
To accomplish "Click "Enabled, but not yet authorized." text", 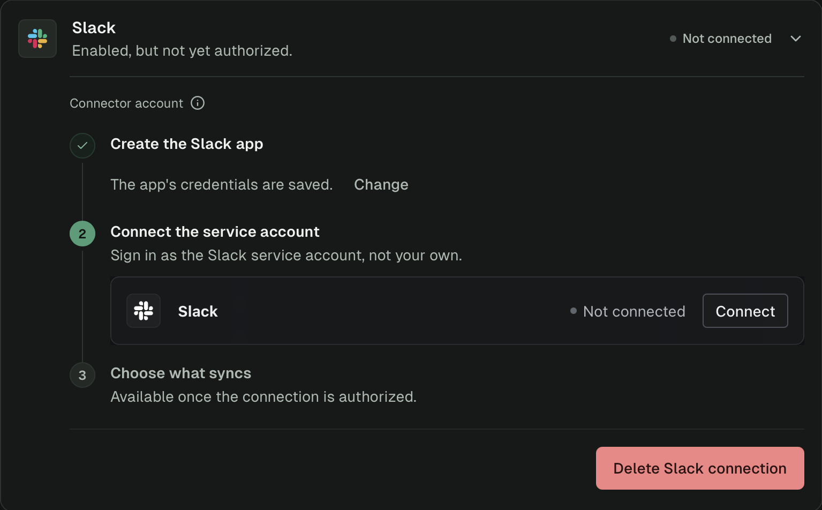I will [x=182, y=51].
